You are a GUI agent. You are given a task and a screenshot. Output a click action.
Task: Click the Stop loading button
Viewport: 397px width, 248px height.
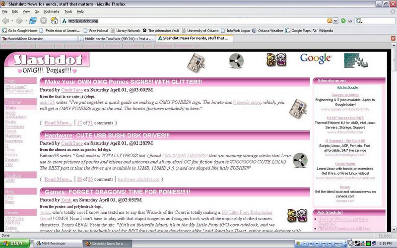tap(44, 20)
